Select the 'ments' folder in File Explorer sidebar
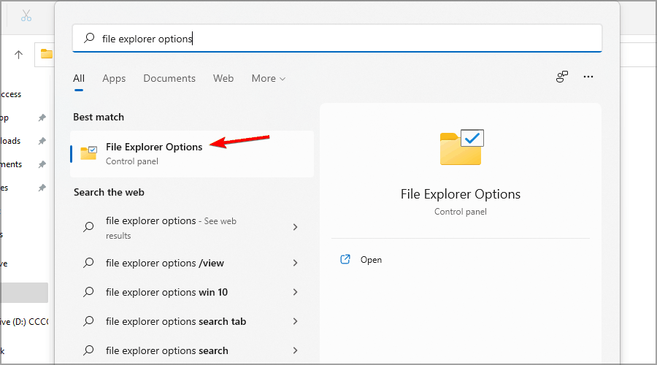 [11, 164]
